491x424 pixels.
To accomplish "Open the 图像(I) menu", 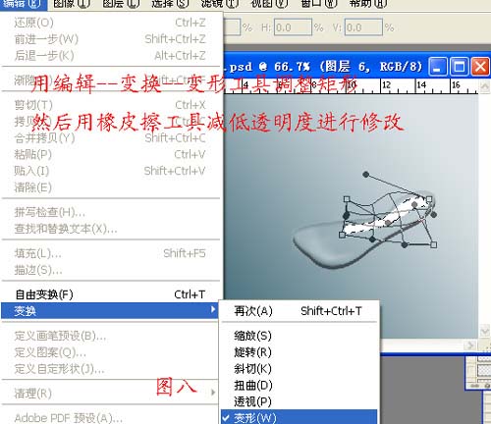I will (x=72, y=4).
